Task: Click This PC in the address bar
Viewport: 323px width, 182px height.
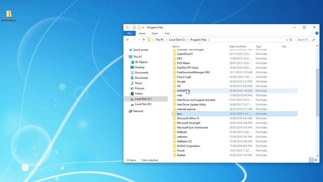Action: coord(159,39)
